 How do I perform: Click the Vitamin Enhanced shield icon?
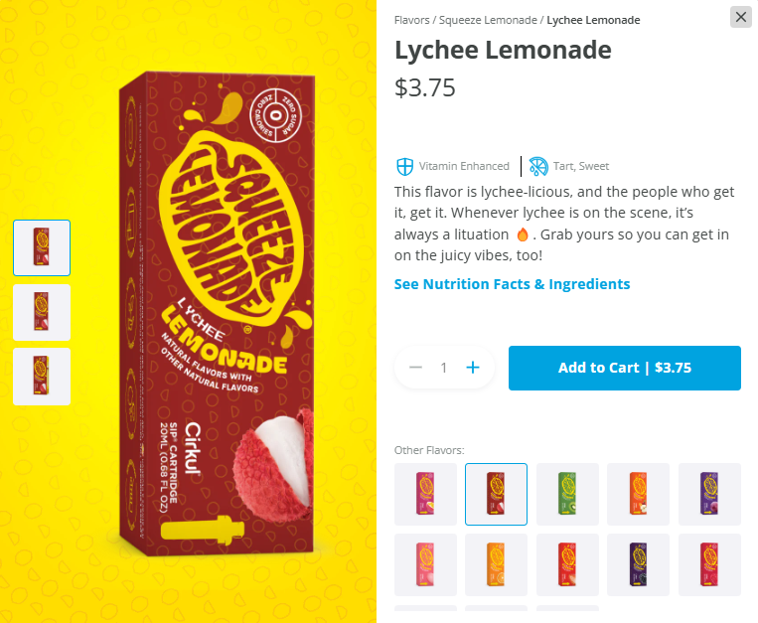404,166
